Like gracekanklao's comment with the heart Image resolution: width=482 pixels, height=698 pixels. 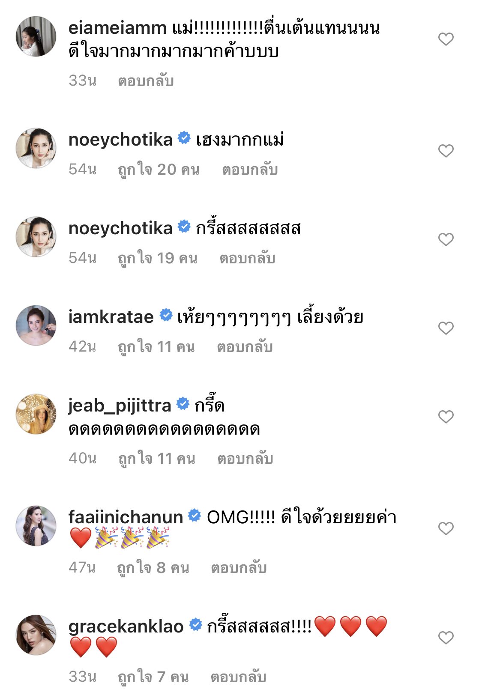[x=446, y=638]
